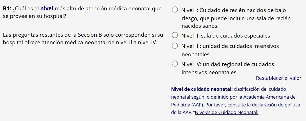Click the "(AAP)" abbreviation after "Pediatría"
306x121 pixels.
[x=198, y=105]
